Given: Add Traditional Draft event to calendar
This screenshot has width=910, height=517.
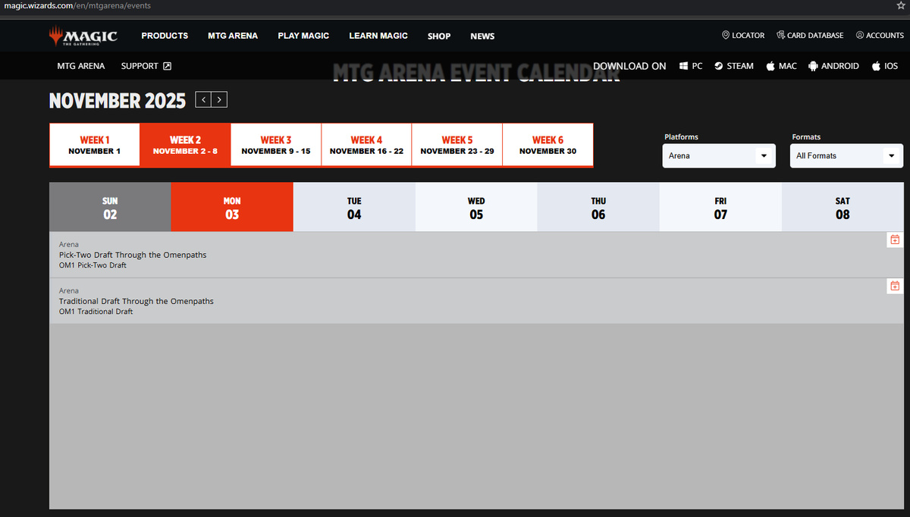Looking at the screenshot, I should (x=894, y=286).
